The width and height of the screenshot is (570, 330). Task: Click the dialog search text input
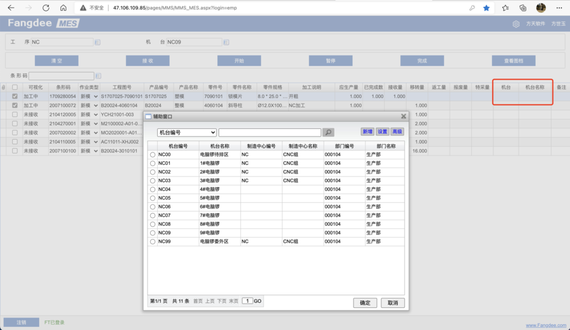pos(269,133)
